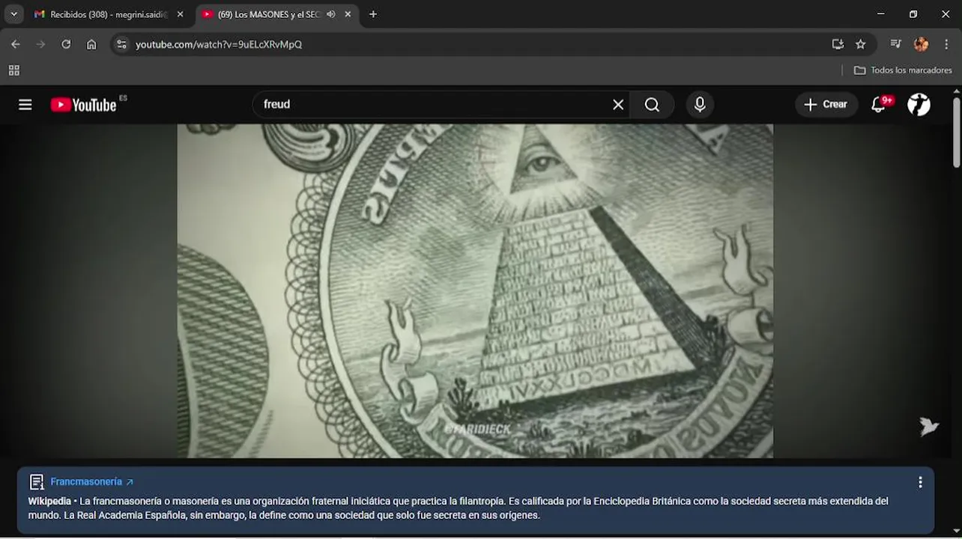Open Chrome three-dot menu

(947, 44)
